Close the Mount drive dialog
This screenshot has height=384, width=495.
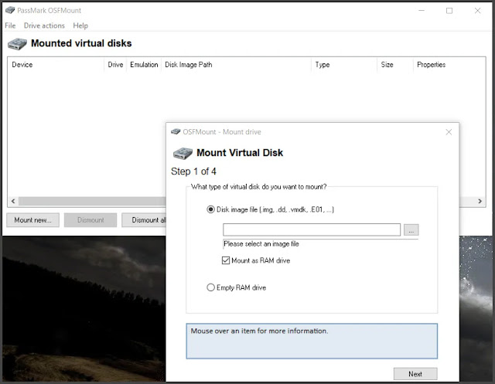(449, 132)
